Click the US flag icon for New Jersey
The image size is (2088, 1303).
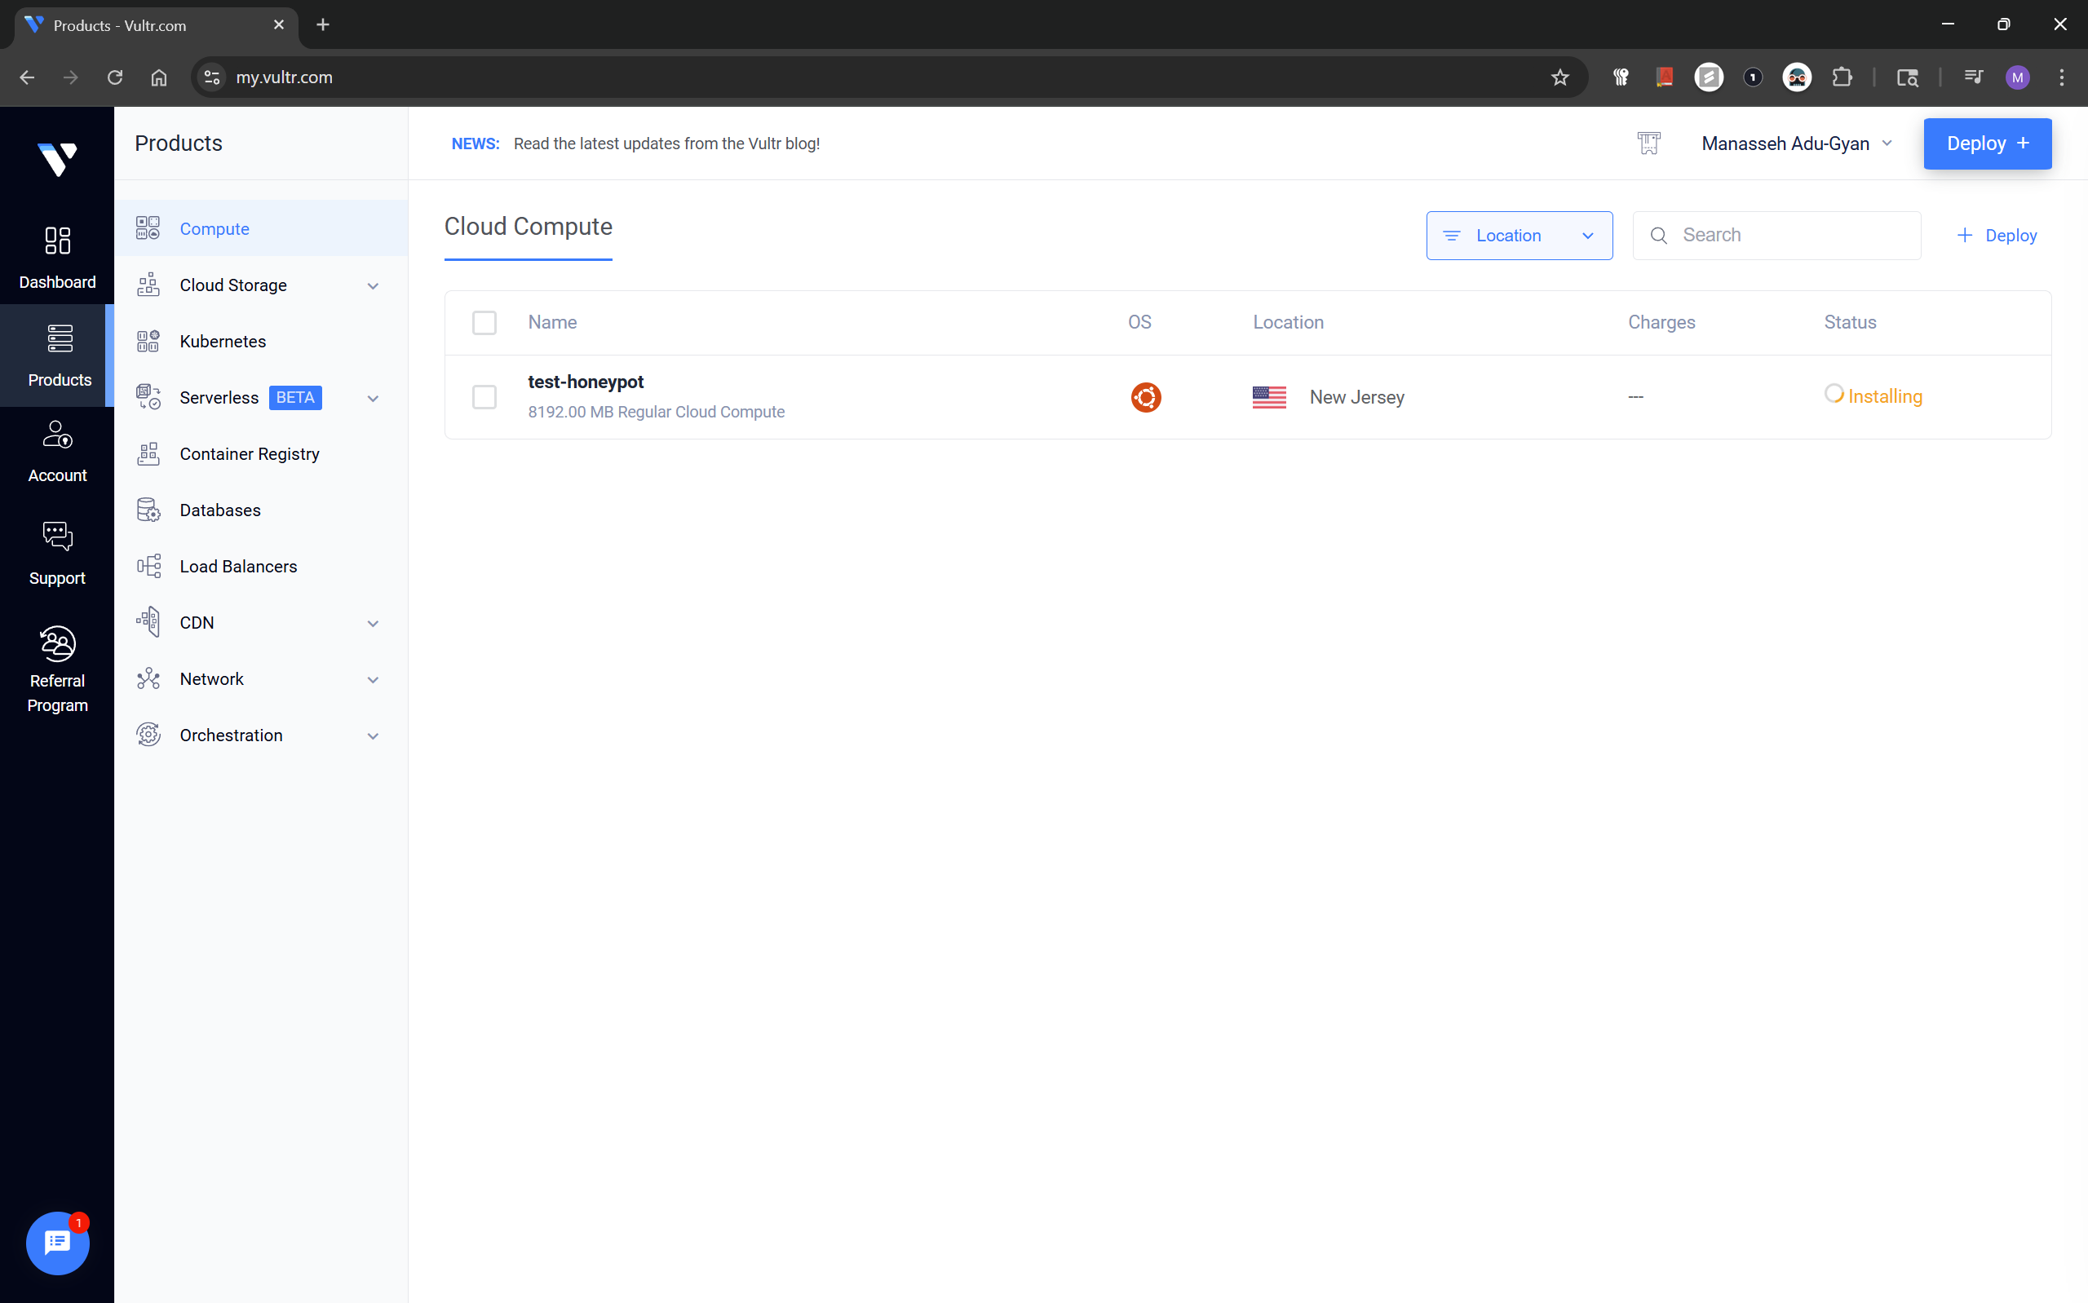click(1268, 397)
